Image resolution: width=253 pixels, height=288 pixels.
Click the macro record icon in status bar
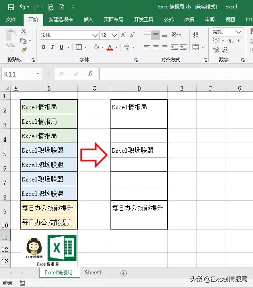22,283
